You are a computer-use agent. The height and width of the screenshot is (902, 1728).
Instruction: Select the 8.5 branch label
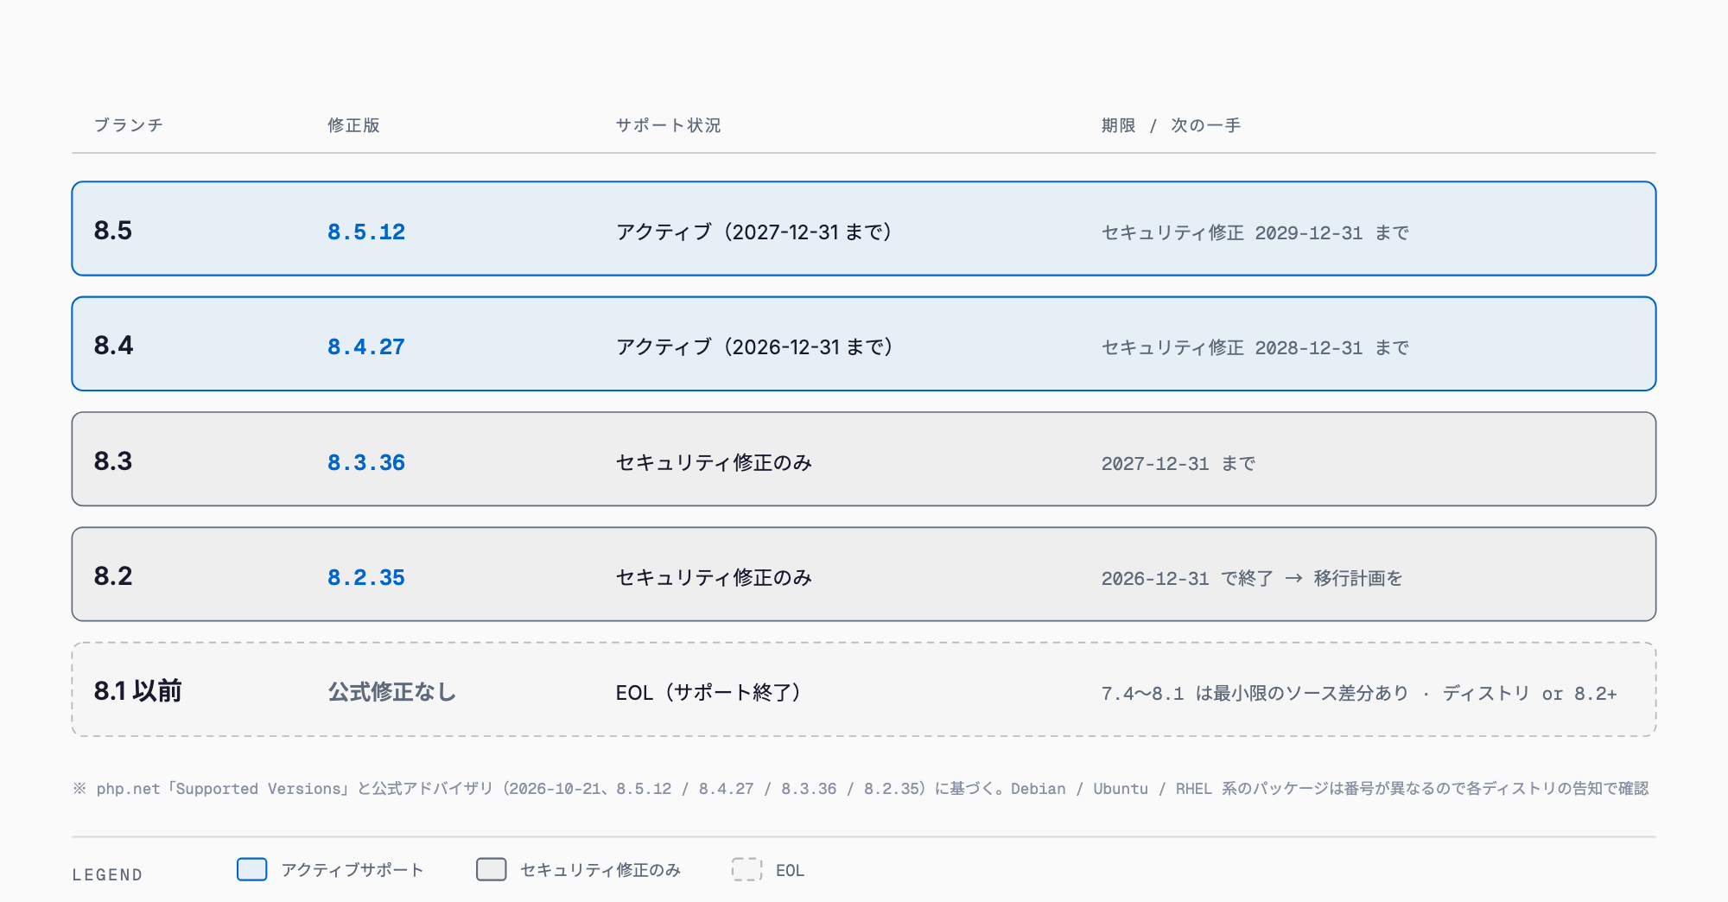113,231
